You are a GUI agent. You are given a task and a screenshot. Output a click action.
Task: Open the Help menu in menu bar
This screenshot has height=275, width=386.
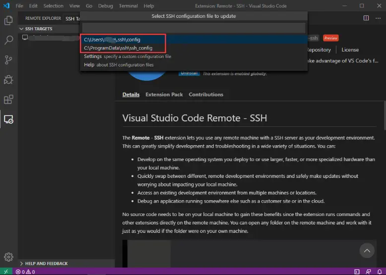coord(149,6)
